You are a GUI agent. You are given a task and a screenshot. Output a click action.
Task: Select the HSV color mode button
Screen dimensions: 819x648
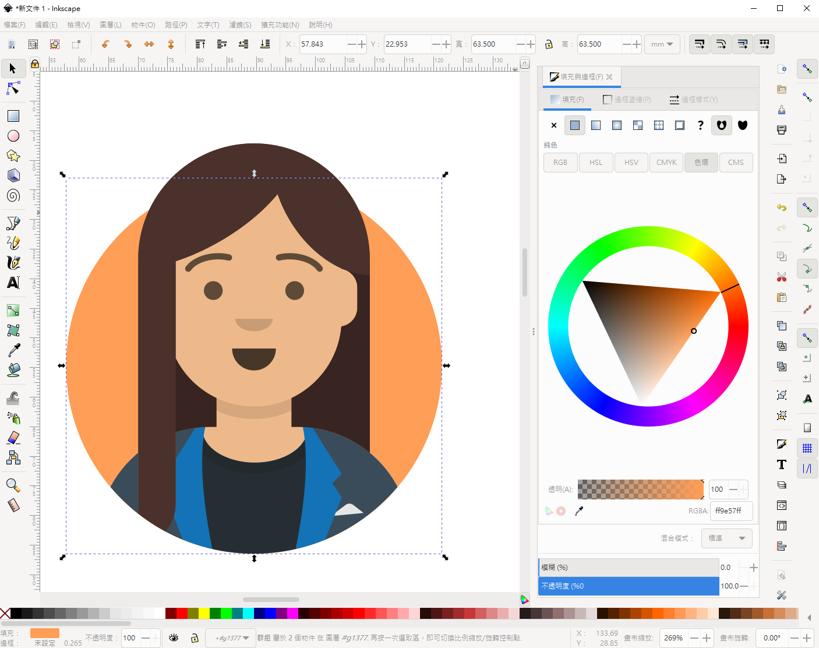(631, 163)
